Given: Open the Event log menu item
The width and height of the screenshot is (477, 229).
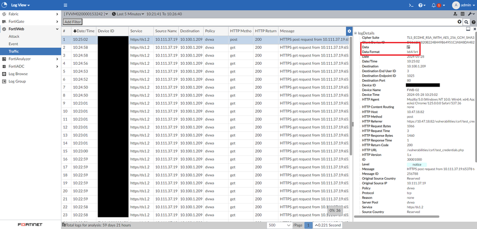Looking at the screenshot, I should [13, 44].
